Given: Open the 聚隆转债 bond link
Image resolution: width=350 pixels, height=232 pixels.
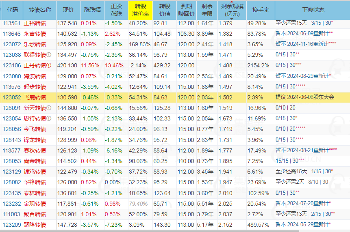Looking at the screenshot, I should point(35,225).
